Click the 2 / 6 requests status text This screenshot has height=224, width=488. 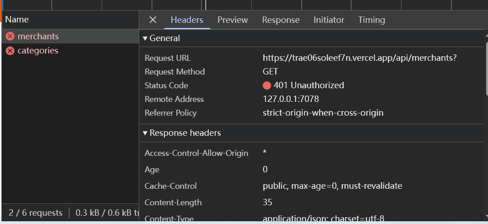coord(35,213)
